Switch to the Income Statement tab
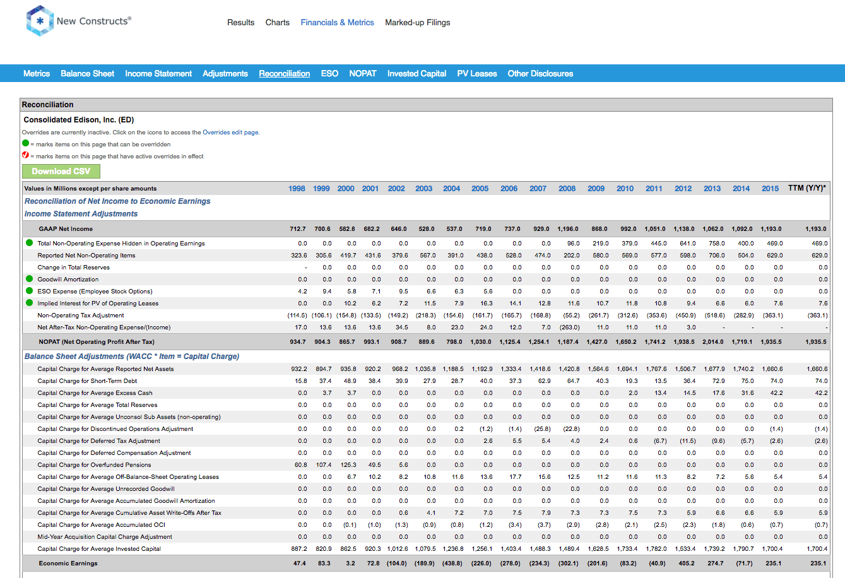845x578 pixels. [x=158, y=73]
